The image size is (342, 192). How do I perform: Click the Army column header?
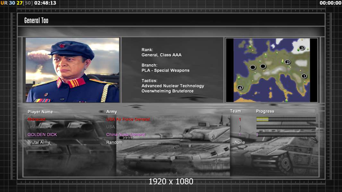pyautogui.click(x=112, y=112)
